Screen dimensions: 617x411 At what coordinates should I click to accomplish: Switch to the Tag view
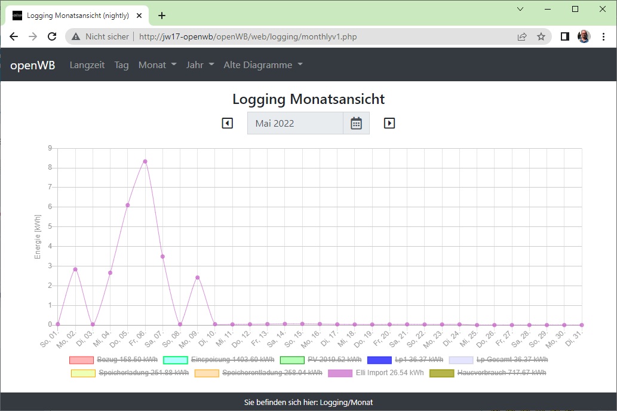121,65
